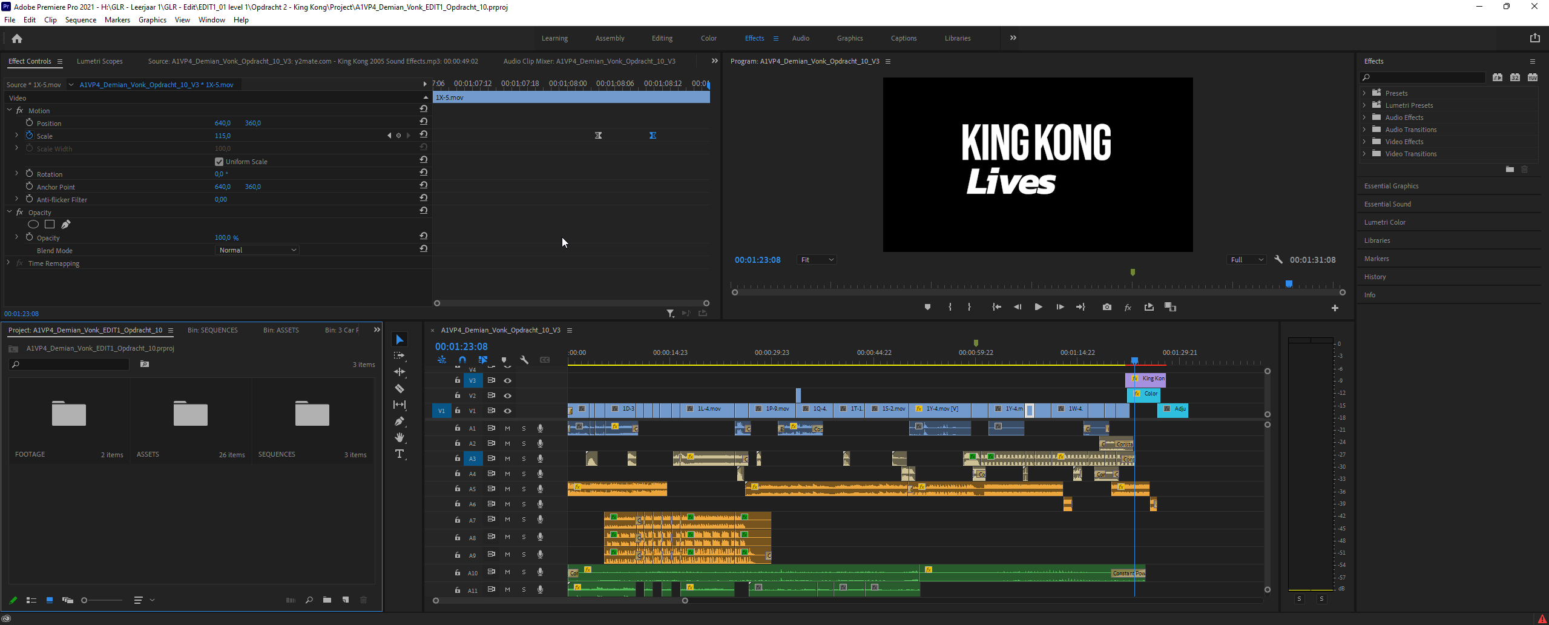Open the Blend Mode dropdown
Screen dimensions: 1549x625
click(x=257, y=250)
